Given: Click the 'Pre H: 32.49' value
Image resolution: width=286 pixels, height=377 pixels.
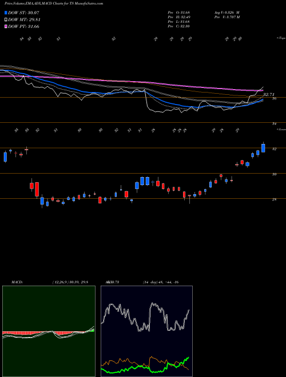Looking at the screenshot, I should click(x=178, y=17).
